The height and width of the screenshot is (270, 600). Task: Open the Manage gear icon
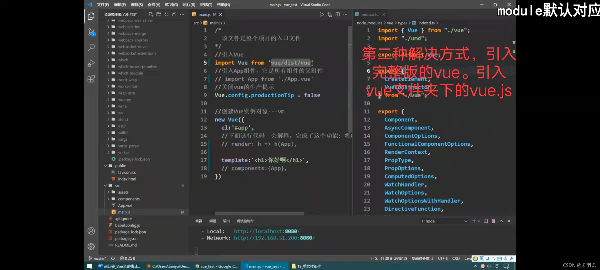tap(91, 246)
